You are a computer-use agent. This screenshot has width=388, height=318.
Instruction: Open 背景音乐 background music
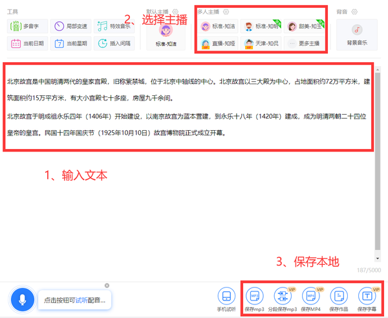[356, 35]
